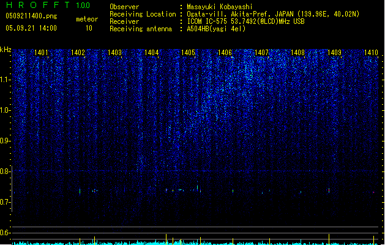Click the 1.0 kHz axis label
The height and width of the screenshot is (245, 385).
coord(5,110)
